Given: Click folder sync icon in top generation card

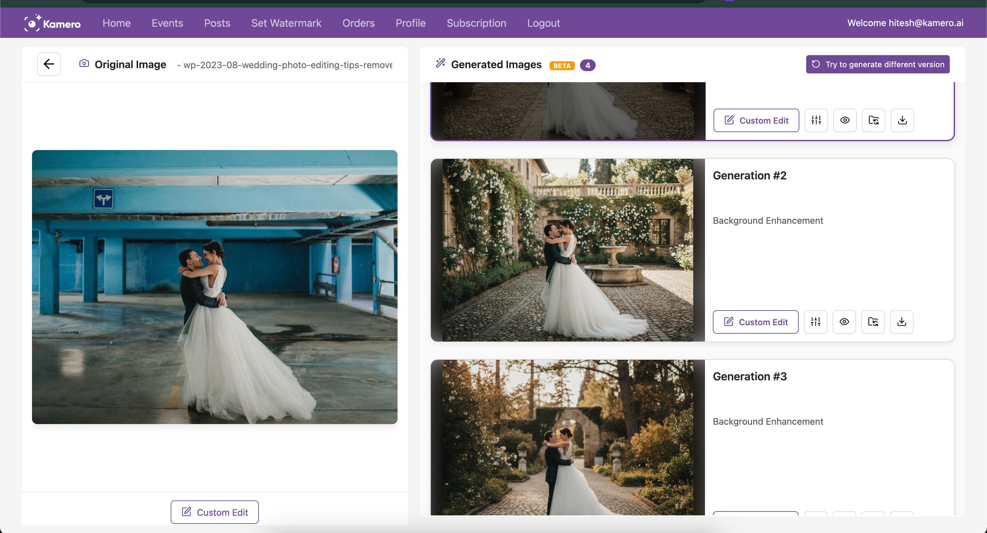Looking at the screenshot, I should tap(874, 120).
